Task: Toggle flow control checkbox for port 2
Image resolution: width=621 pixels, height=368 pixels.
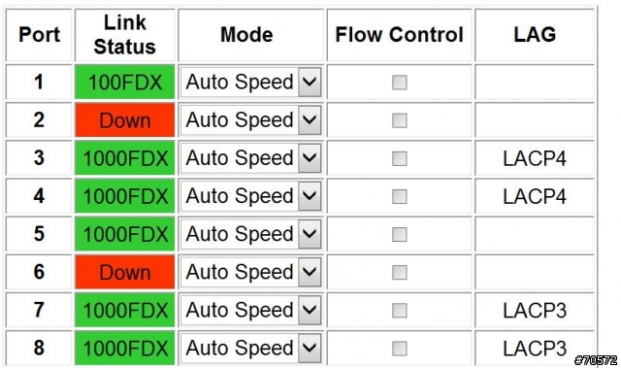Action: coord(399,120)
